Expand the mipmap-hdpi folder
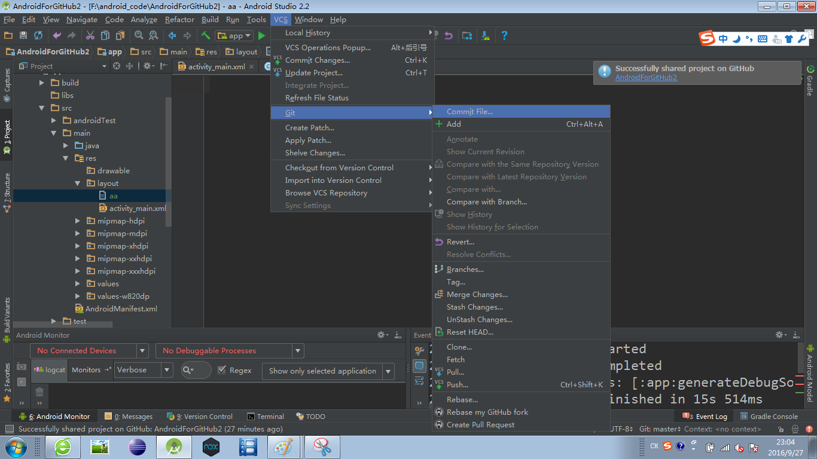Viewport: 817px width, 459px height. click(78, 221)
